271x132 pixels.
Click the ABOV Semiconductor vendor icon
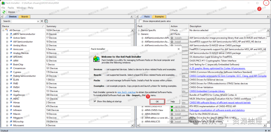tap(11, 34)
